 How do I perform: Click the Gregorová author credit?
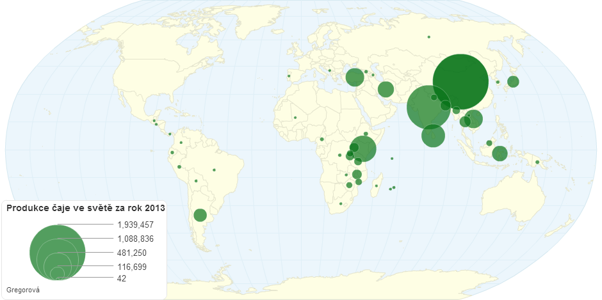click(22, 290)
